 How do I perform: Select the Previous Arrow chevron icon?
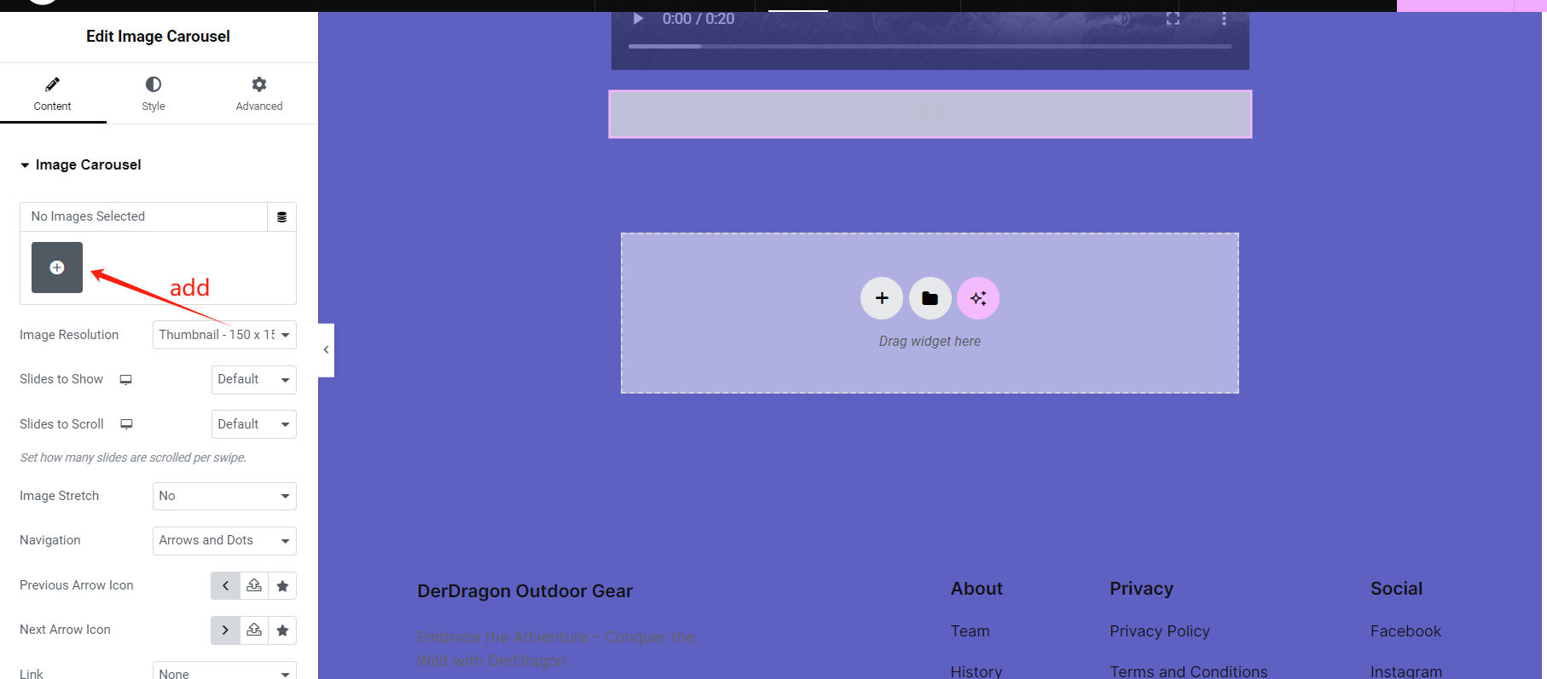pyautogui.click(x=225, y=585)
